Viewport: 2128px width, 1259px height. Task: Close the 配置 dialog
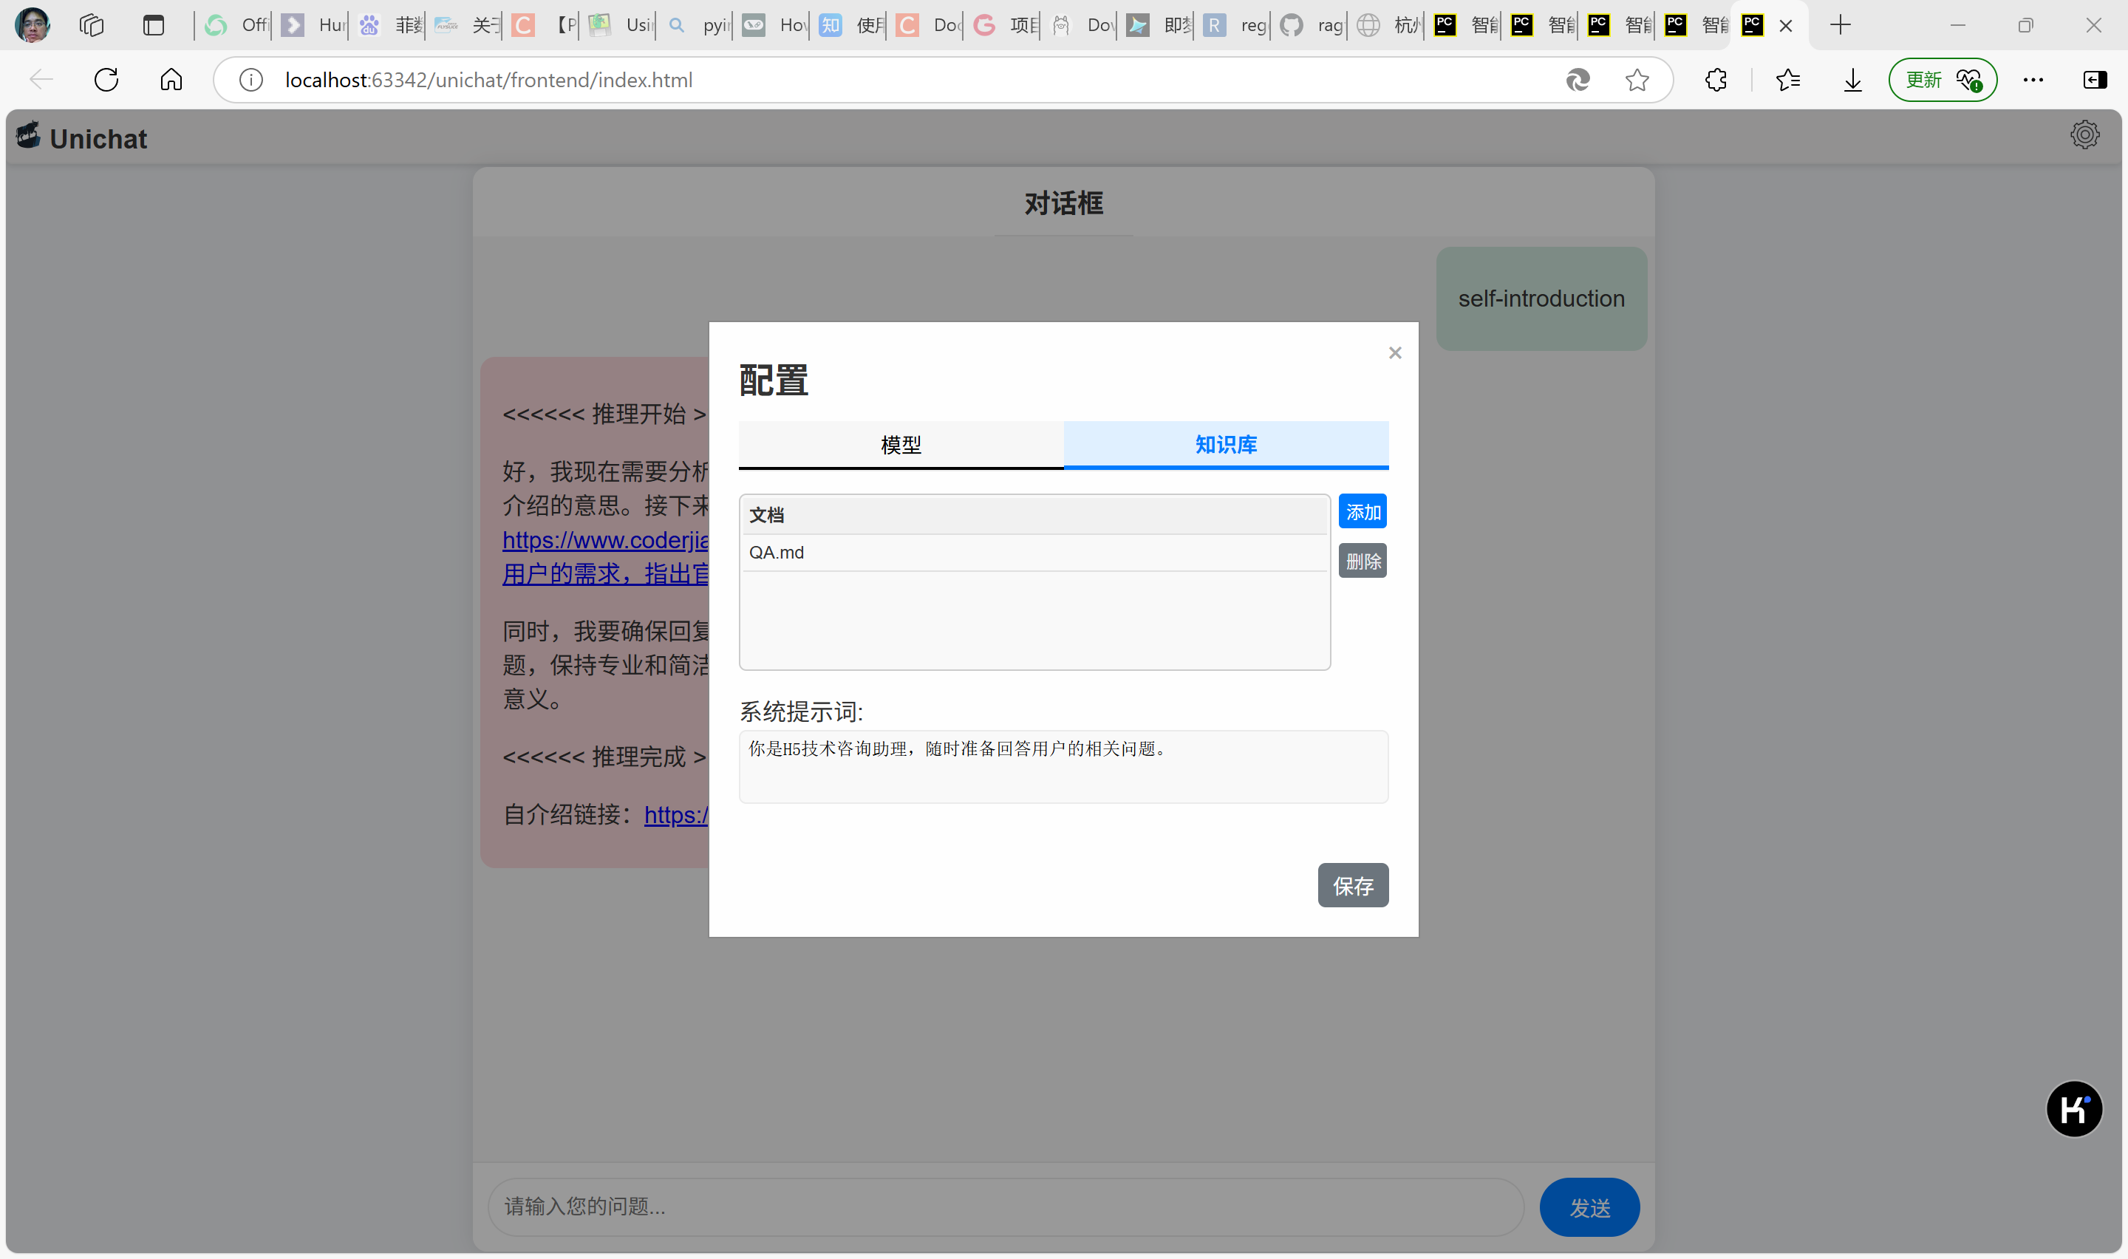tap(1394, 352)
